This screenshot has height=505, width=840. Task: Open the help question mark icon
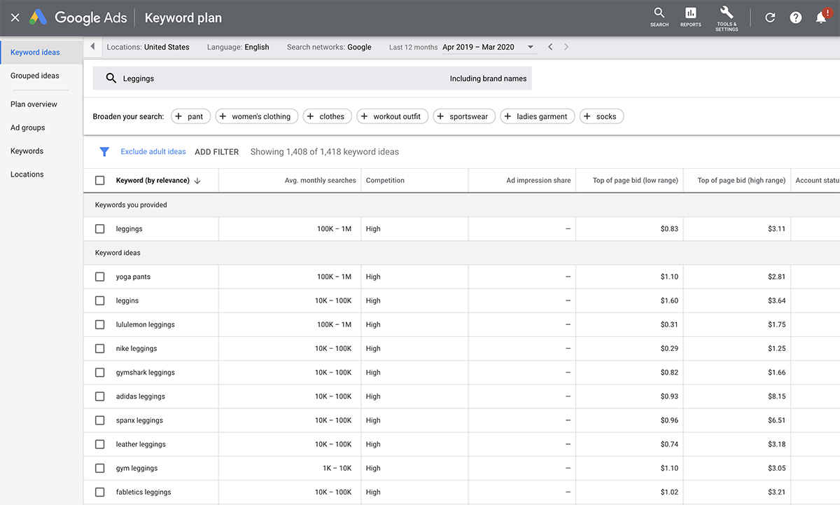[x=796, y=18]
